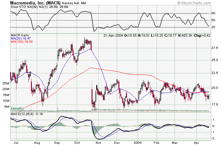
Task: Click the Sep month label on axis
Action: [57, 143]
